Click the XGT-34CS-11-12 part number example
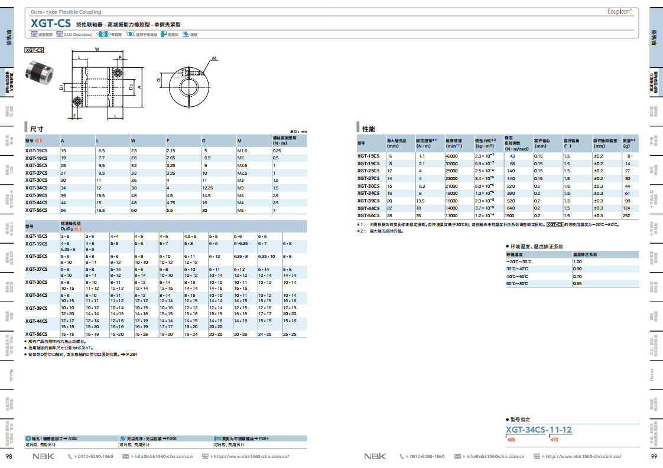The height and width of the screenshot is (468, 663). [539, 430]
